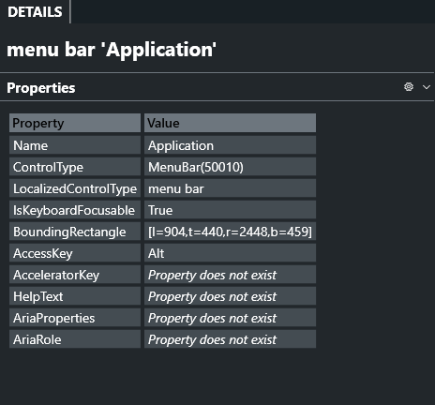This screenshot has width=435, height=405.
Task: Select the AcceleratorKey 'Property does not exist' value
Action: point(230,275)
